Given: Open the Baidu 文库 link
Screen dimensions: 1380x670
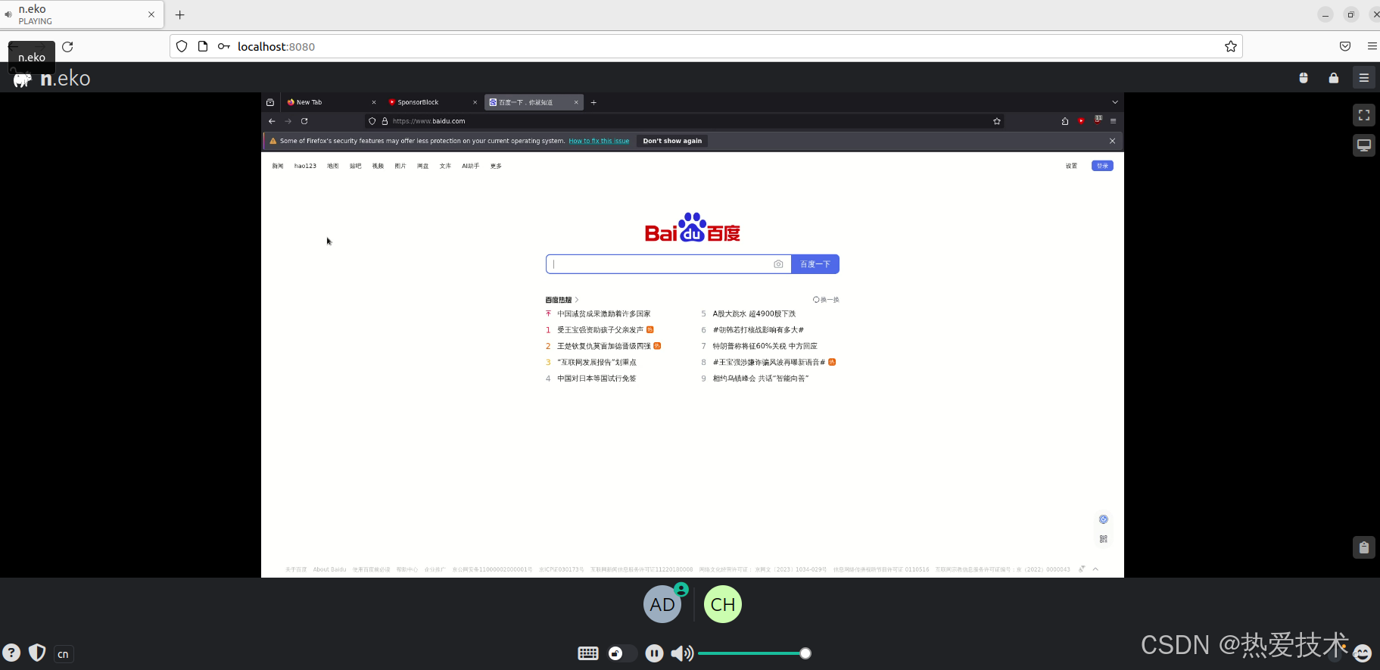Looking at the screenshot, I should click(445, 166).
